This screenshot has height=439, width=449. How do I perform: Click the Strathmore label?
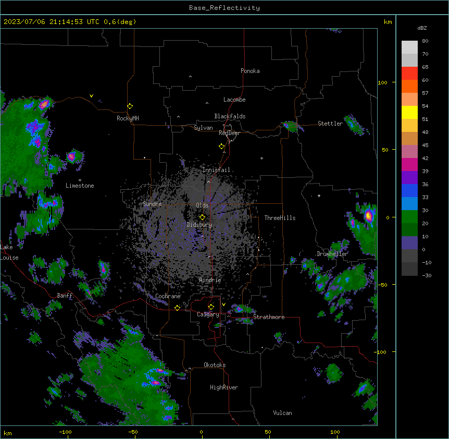269,317
